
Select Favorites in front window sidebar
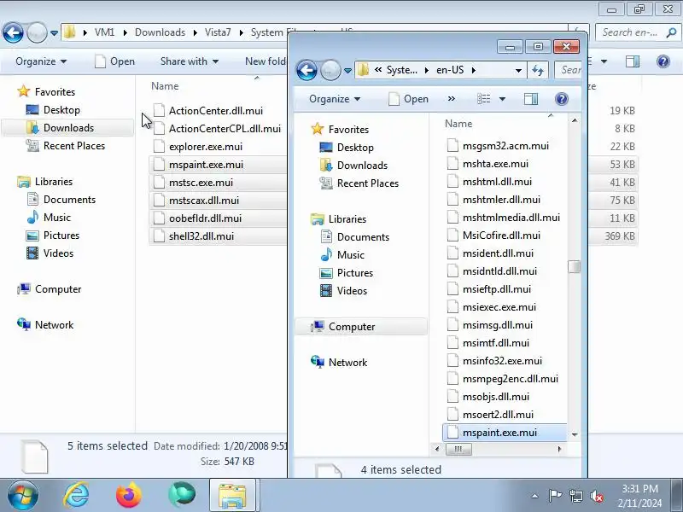point(348,130)
